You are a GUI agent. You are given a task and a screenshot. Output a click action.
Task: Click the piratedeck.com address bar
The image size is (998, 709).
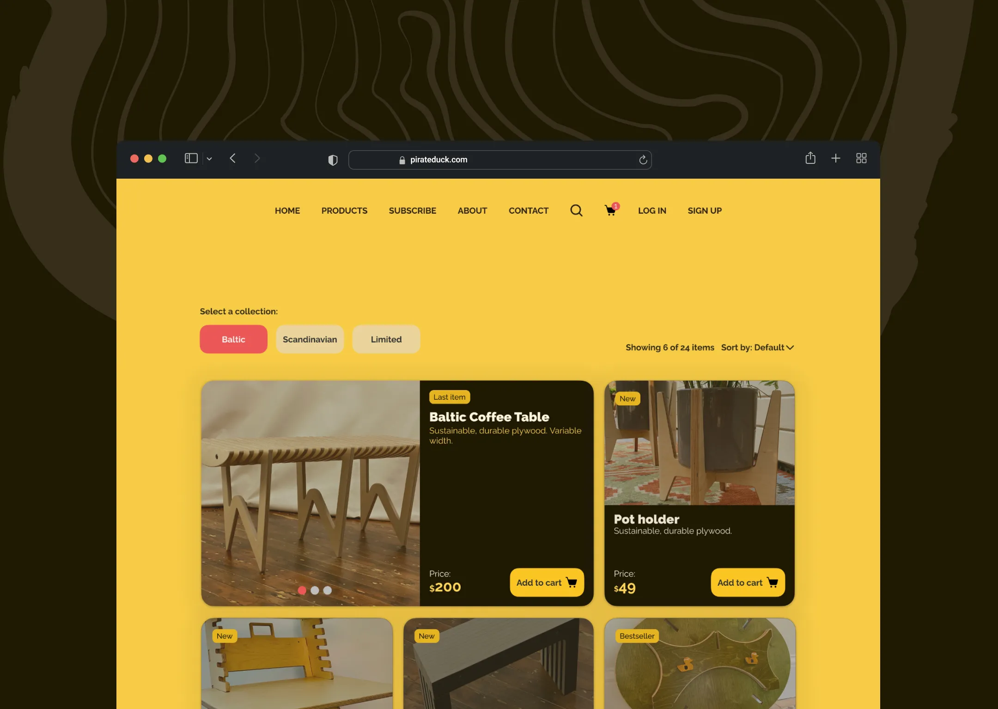499,160
